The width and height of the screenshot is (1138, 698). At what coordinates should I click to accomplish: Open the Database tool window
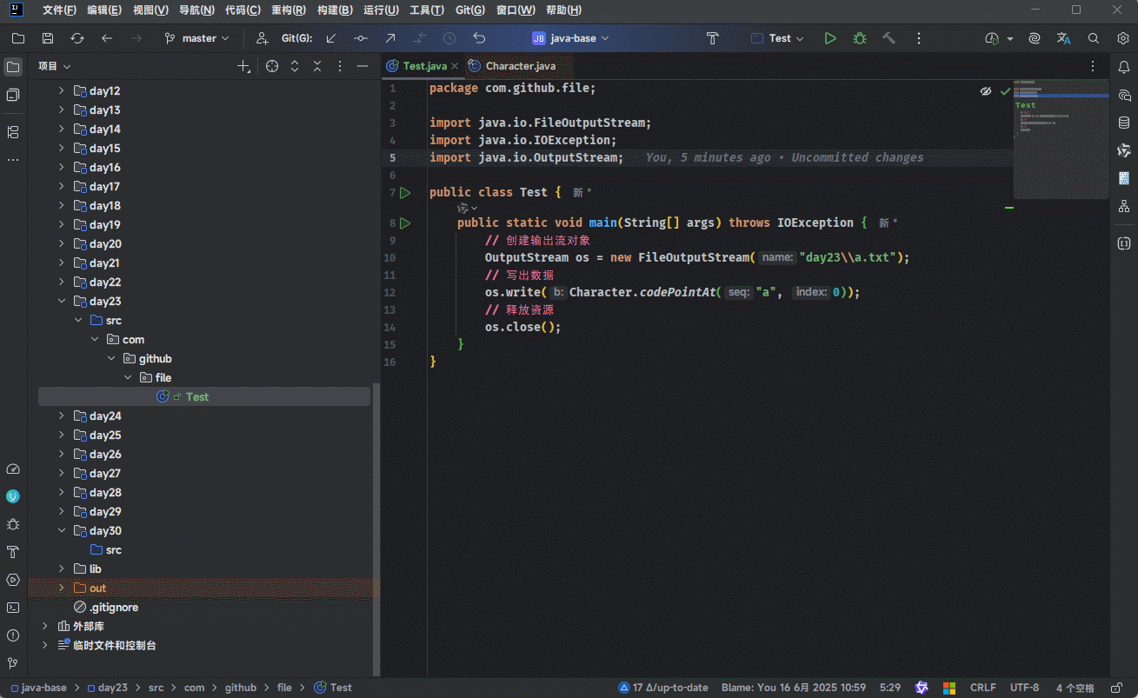click(1124, 123)
